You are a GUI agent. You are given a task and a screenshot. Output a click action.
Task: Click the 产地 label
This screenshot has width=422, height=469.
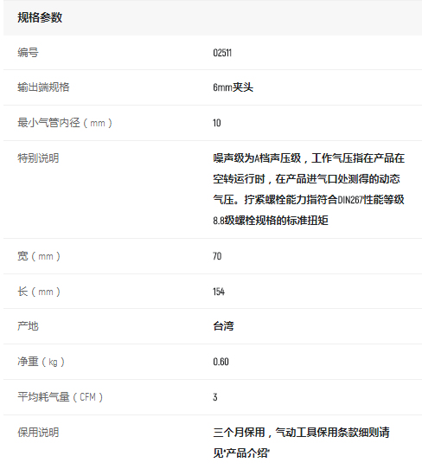click(28, 326)
